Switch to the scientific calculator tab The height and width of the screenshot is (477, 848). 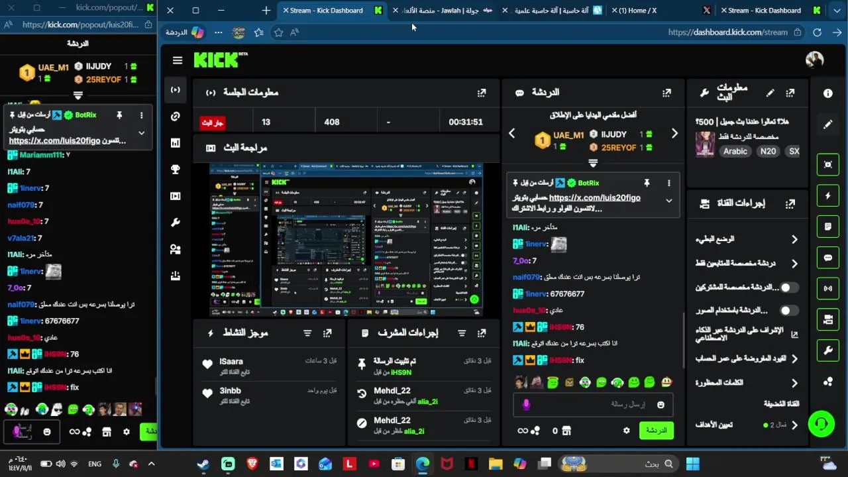point(551,11)
